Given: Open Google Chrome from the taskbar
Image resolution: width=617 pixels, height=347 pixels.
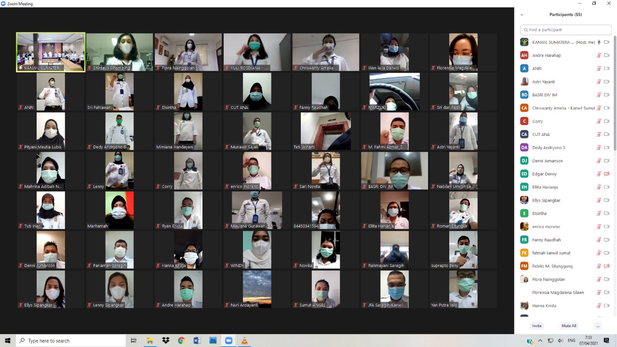Looking at the screenshot, I should click(181, 341).
